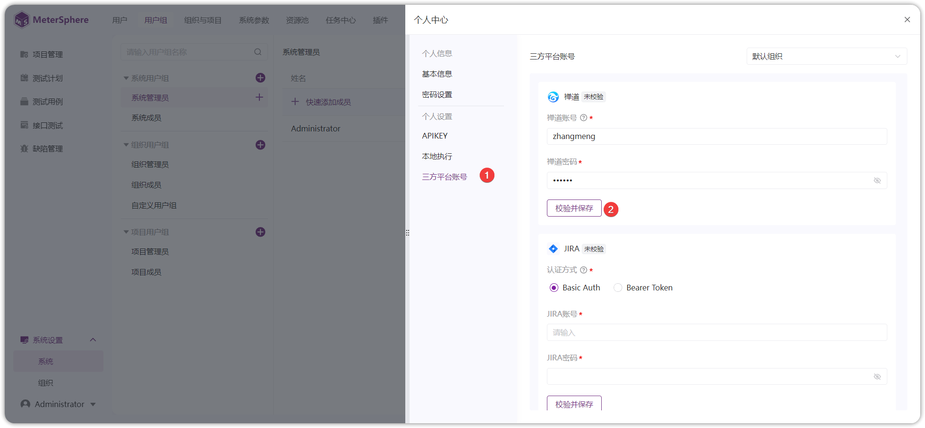Screen dimensions: 925x428
Task: Click the search icon in user group box
Action: tap(258, 52)
